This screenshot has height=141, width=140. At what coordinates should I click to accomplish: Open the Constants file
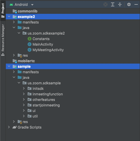41,39
